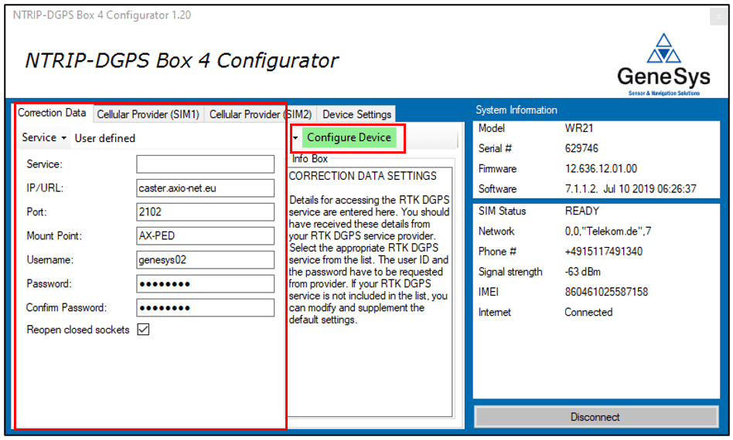
Task: Focus the empty Service input field
Action: click(x=205, y=164)
